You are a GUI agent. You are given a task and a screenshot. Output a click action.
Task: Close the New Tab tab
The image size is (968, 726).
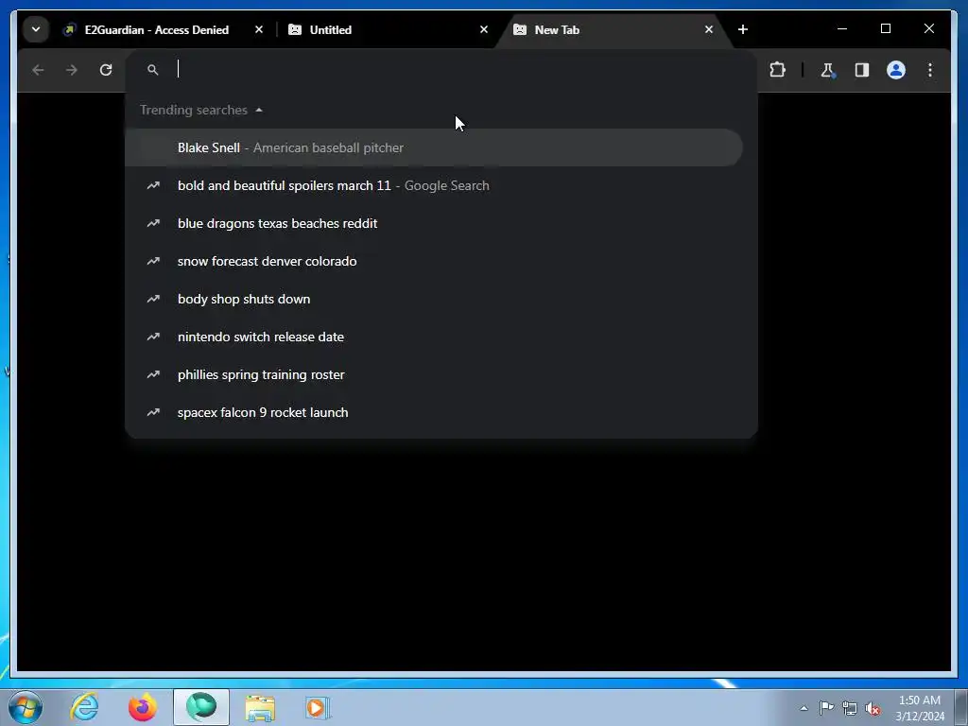[709, 29]
